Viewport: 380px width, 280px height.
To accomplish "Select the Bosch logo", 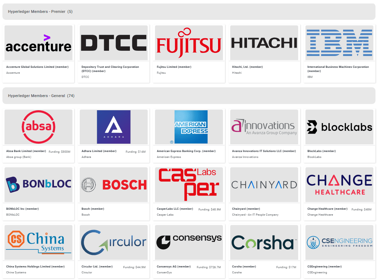I will (114, 185).
